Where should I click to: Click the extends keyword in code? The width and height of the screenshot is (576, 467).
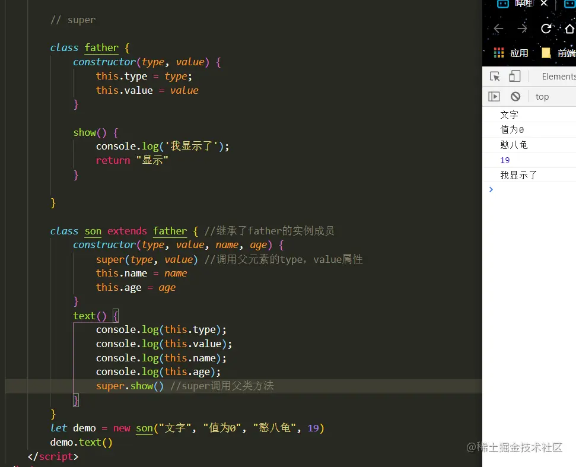click(x=127, y=231)
